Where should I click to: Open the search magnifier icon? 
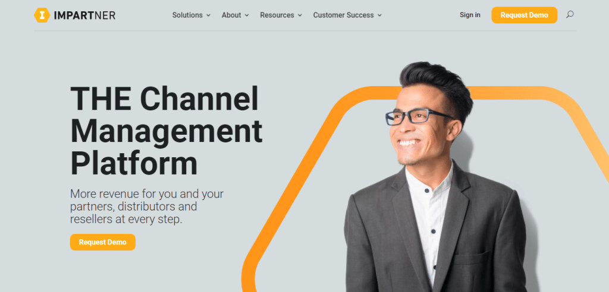(x=570, y=15)
